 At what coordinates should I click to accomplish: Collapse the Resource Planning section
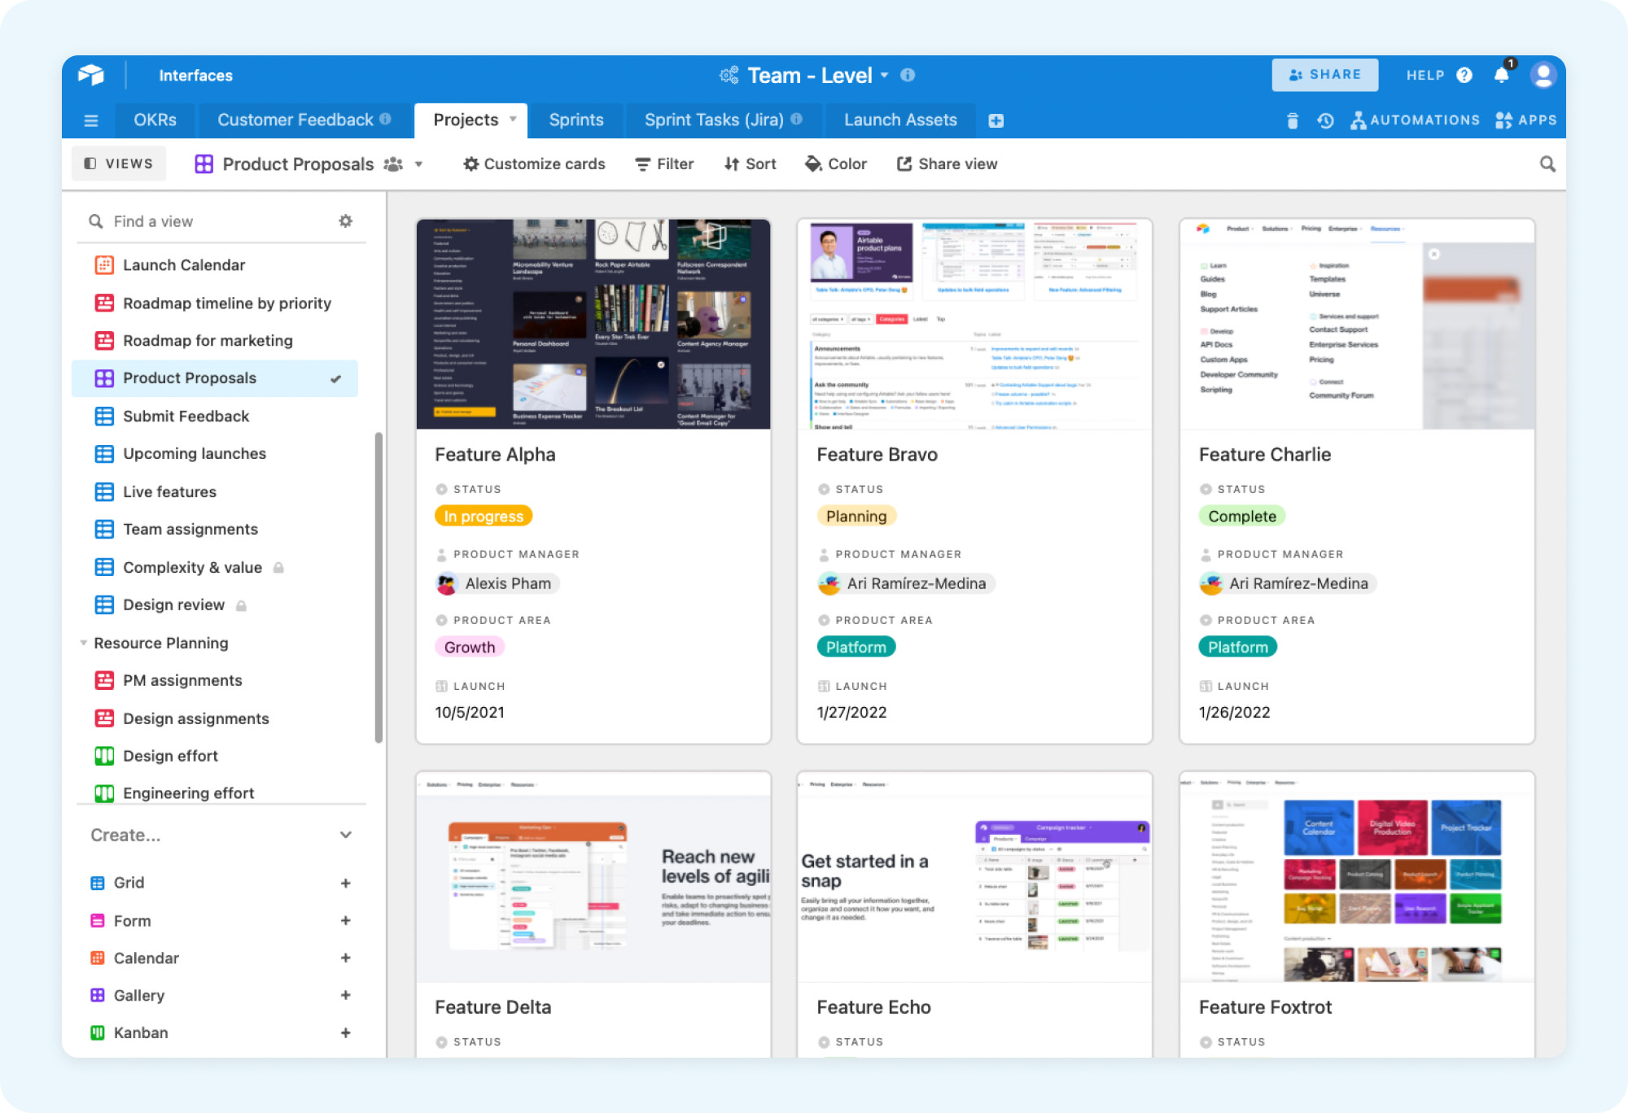click(x=84, y=643)
